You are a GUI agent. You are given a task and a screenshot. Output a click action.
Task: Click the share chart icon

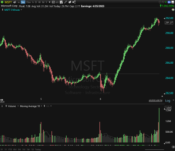(74, 2)
